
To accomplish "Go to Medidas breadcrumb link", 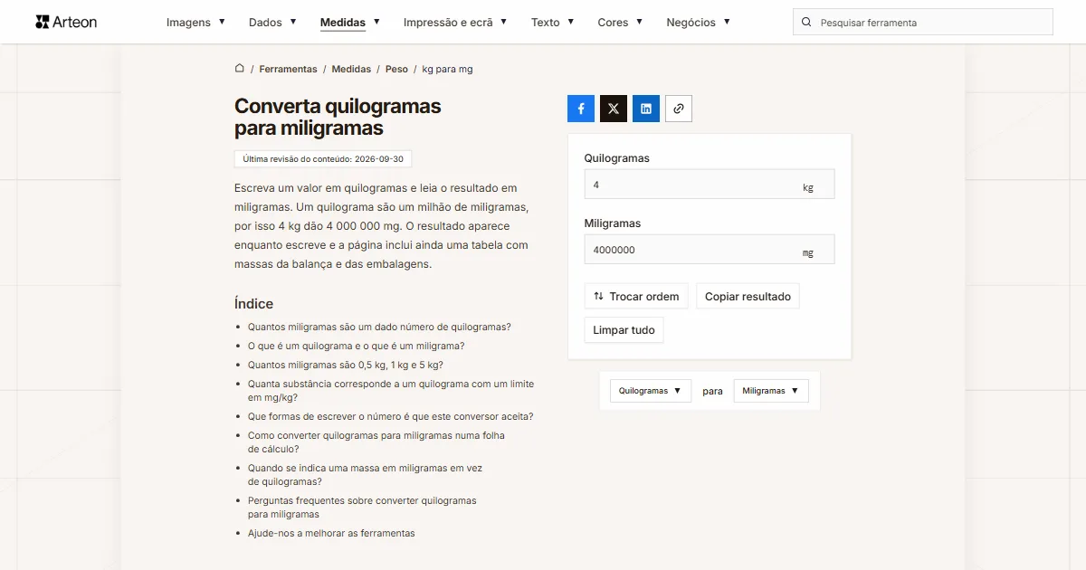I will (x=351, y=69).
